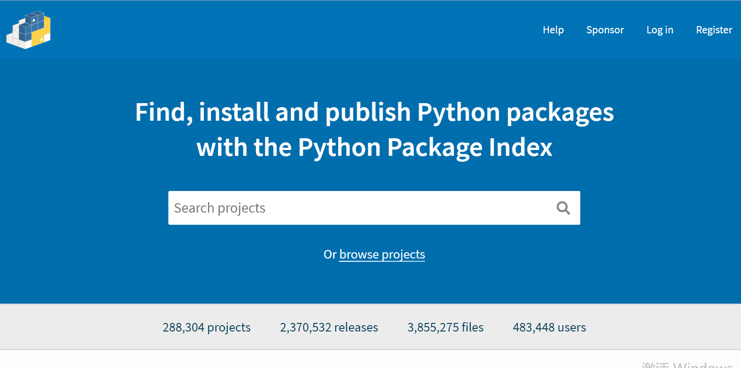Click the 288,304 projects statistic
741x368 pixels.
click(x=206, y=327)
